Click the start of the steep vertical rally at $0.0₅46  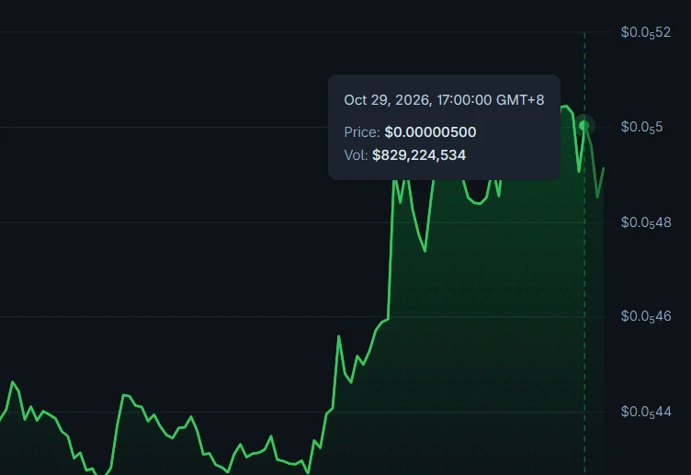pos(388,318)
